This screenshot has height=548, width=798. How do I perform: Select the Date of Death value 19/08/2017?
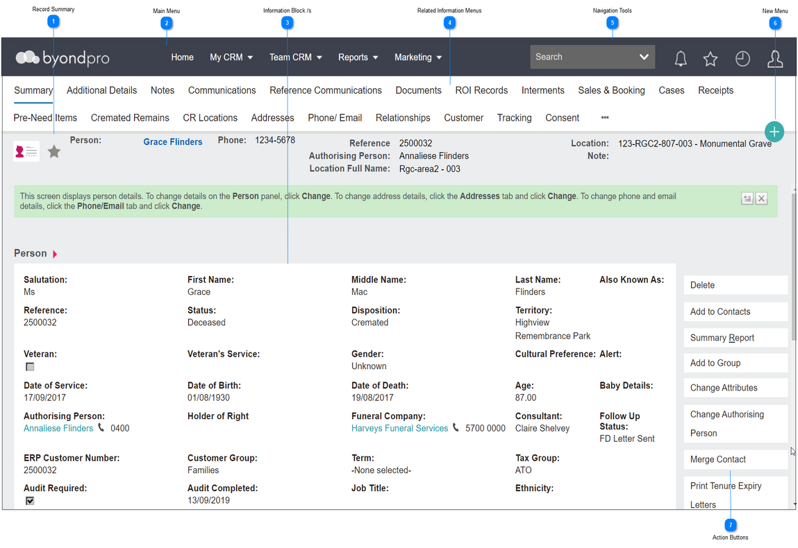pyautogui.click(x=372, y=397)
